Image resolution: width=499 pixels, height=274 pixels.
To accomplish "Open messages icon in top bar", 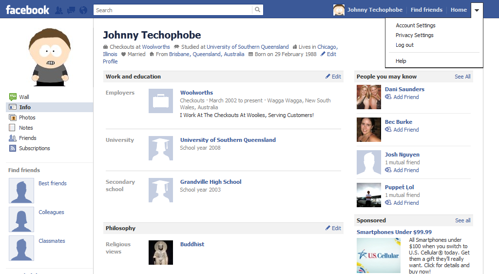I will 71,10.
